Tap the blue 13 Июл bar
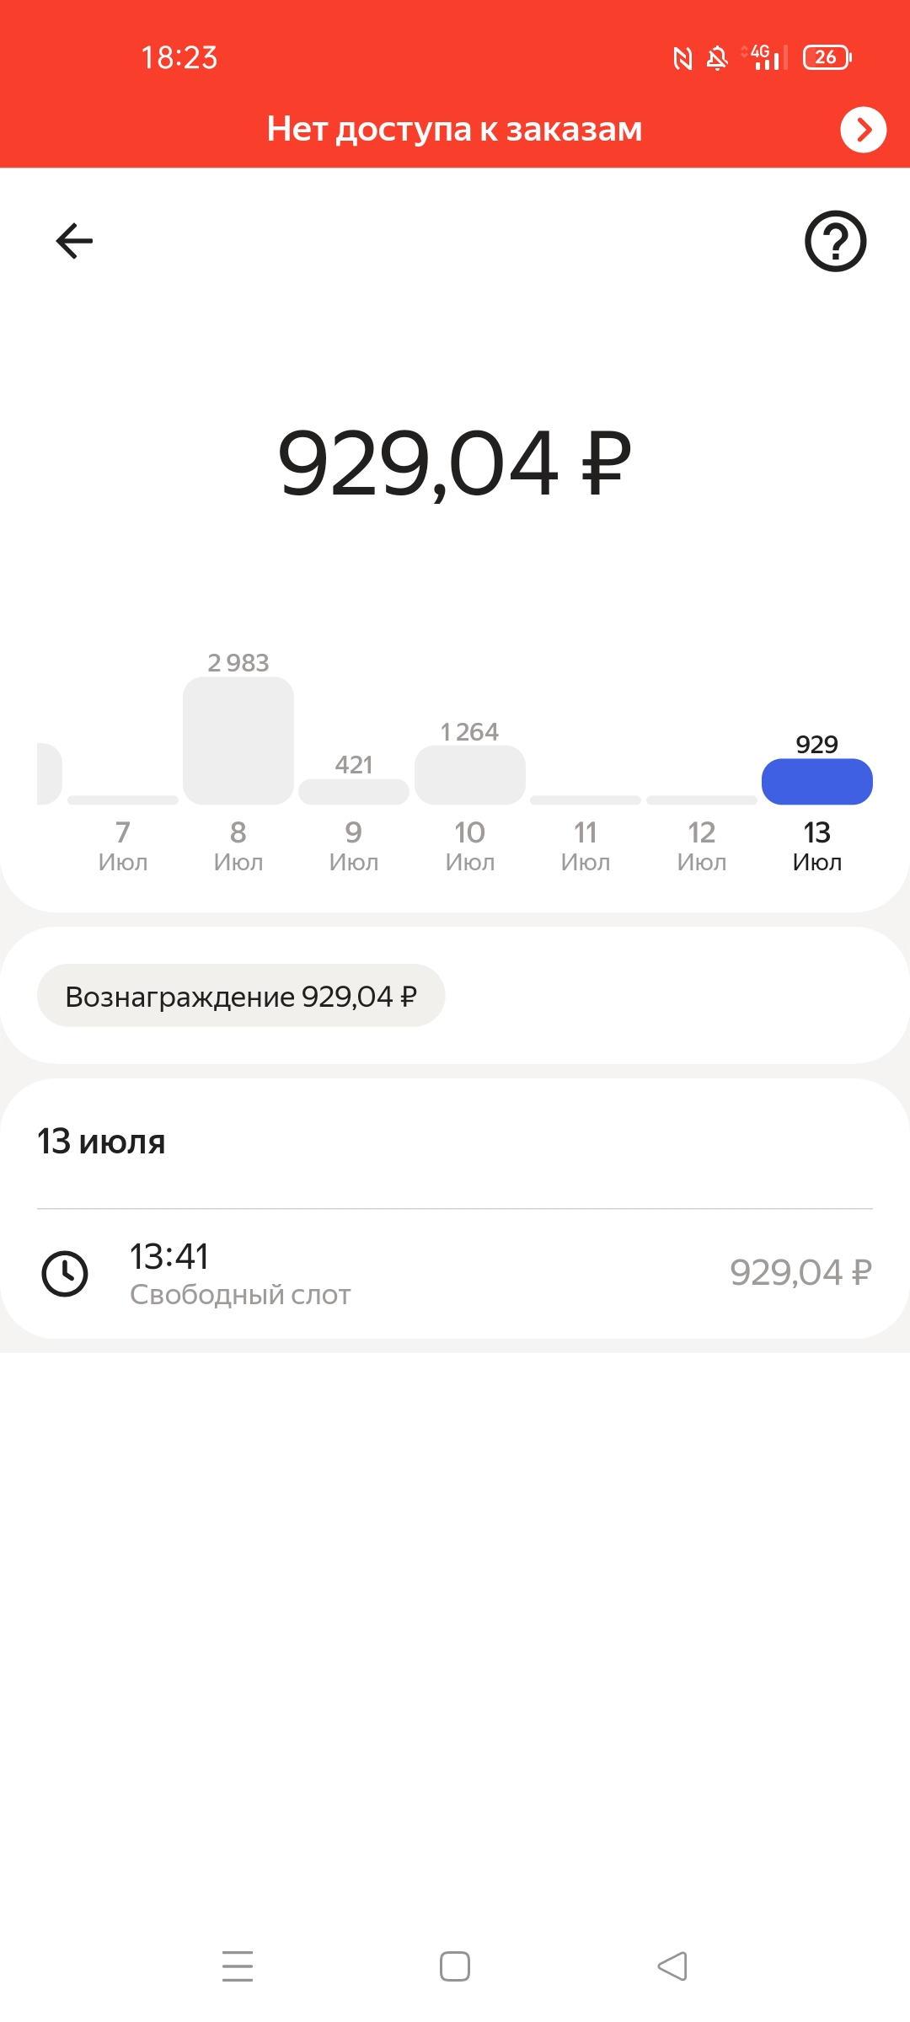 point(816,782)
